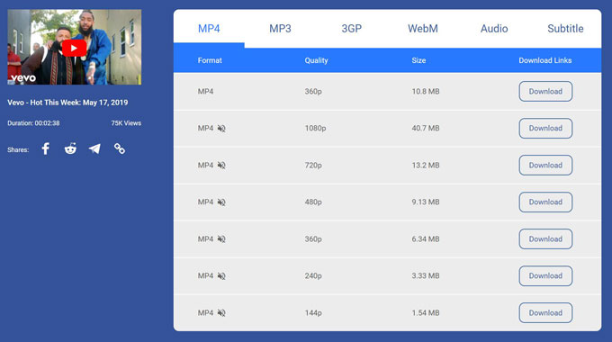
Task: Select the Audio tab
Action: 494,29
